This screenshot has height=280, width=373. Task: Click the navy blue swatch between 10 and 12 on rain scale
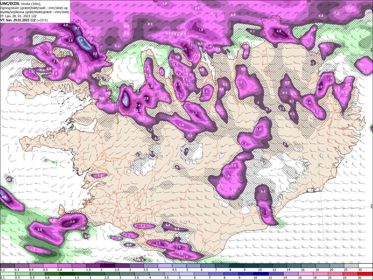261,274
